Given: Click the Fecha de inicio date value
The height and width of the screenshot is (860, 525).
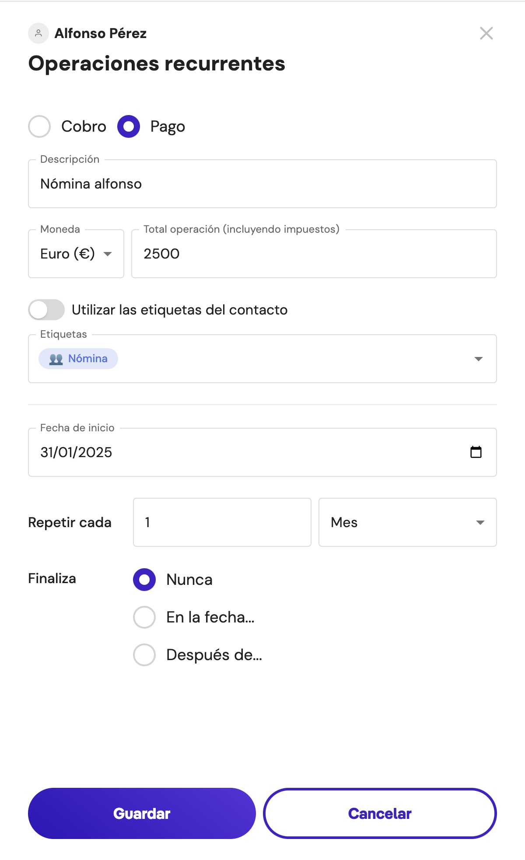Looking at the screenshot, I should [x=77, y=452].
